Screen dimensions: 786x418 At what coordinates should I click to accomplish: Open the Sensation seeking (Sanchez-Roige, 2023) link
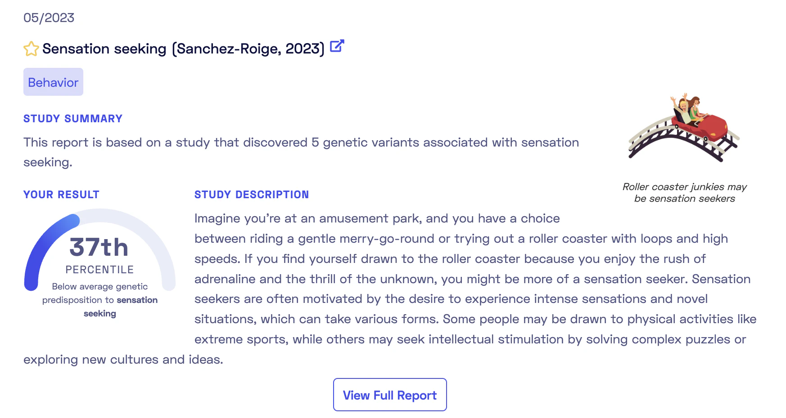click(x=183, y=49)
